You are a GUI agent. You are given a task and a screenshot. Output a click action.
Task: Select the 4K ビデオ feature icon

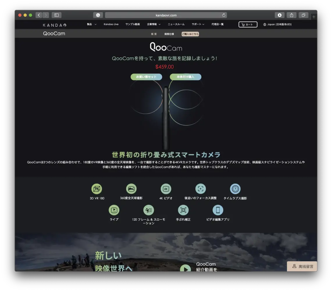[166, 189]
